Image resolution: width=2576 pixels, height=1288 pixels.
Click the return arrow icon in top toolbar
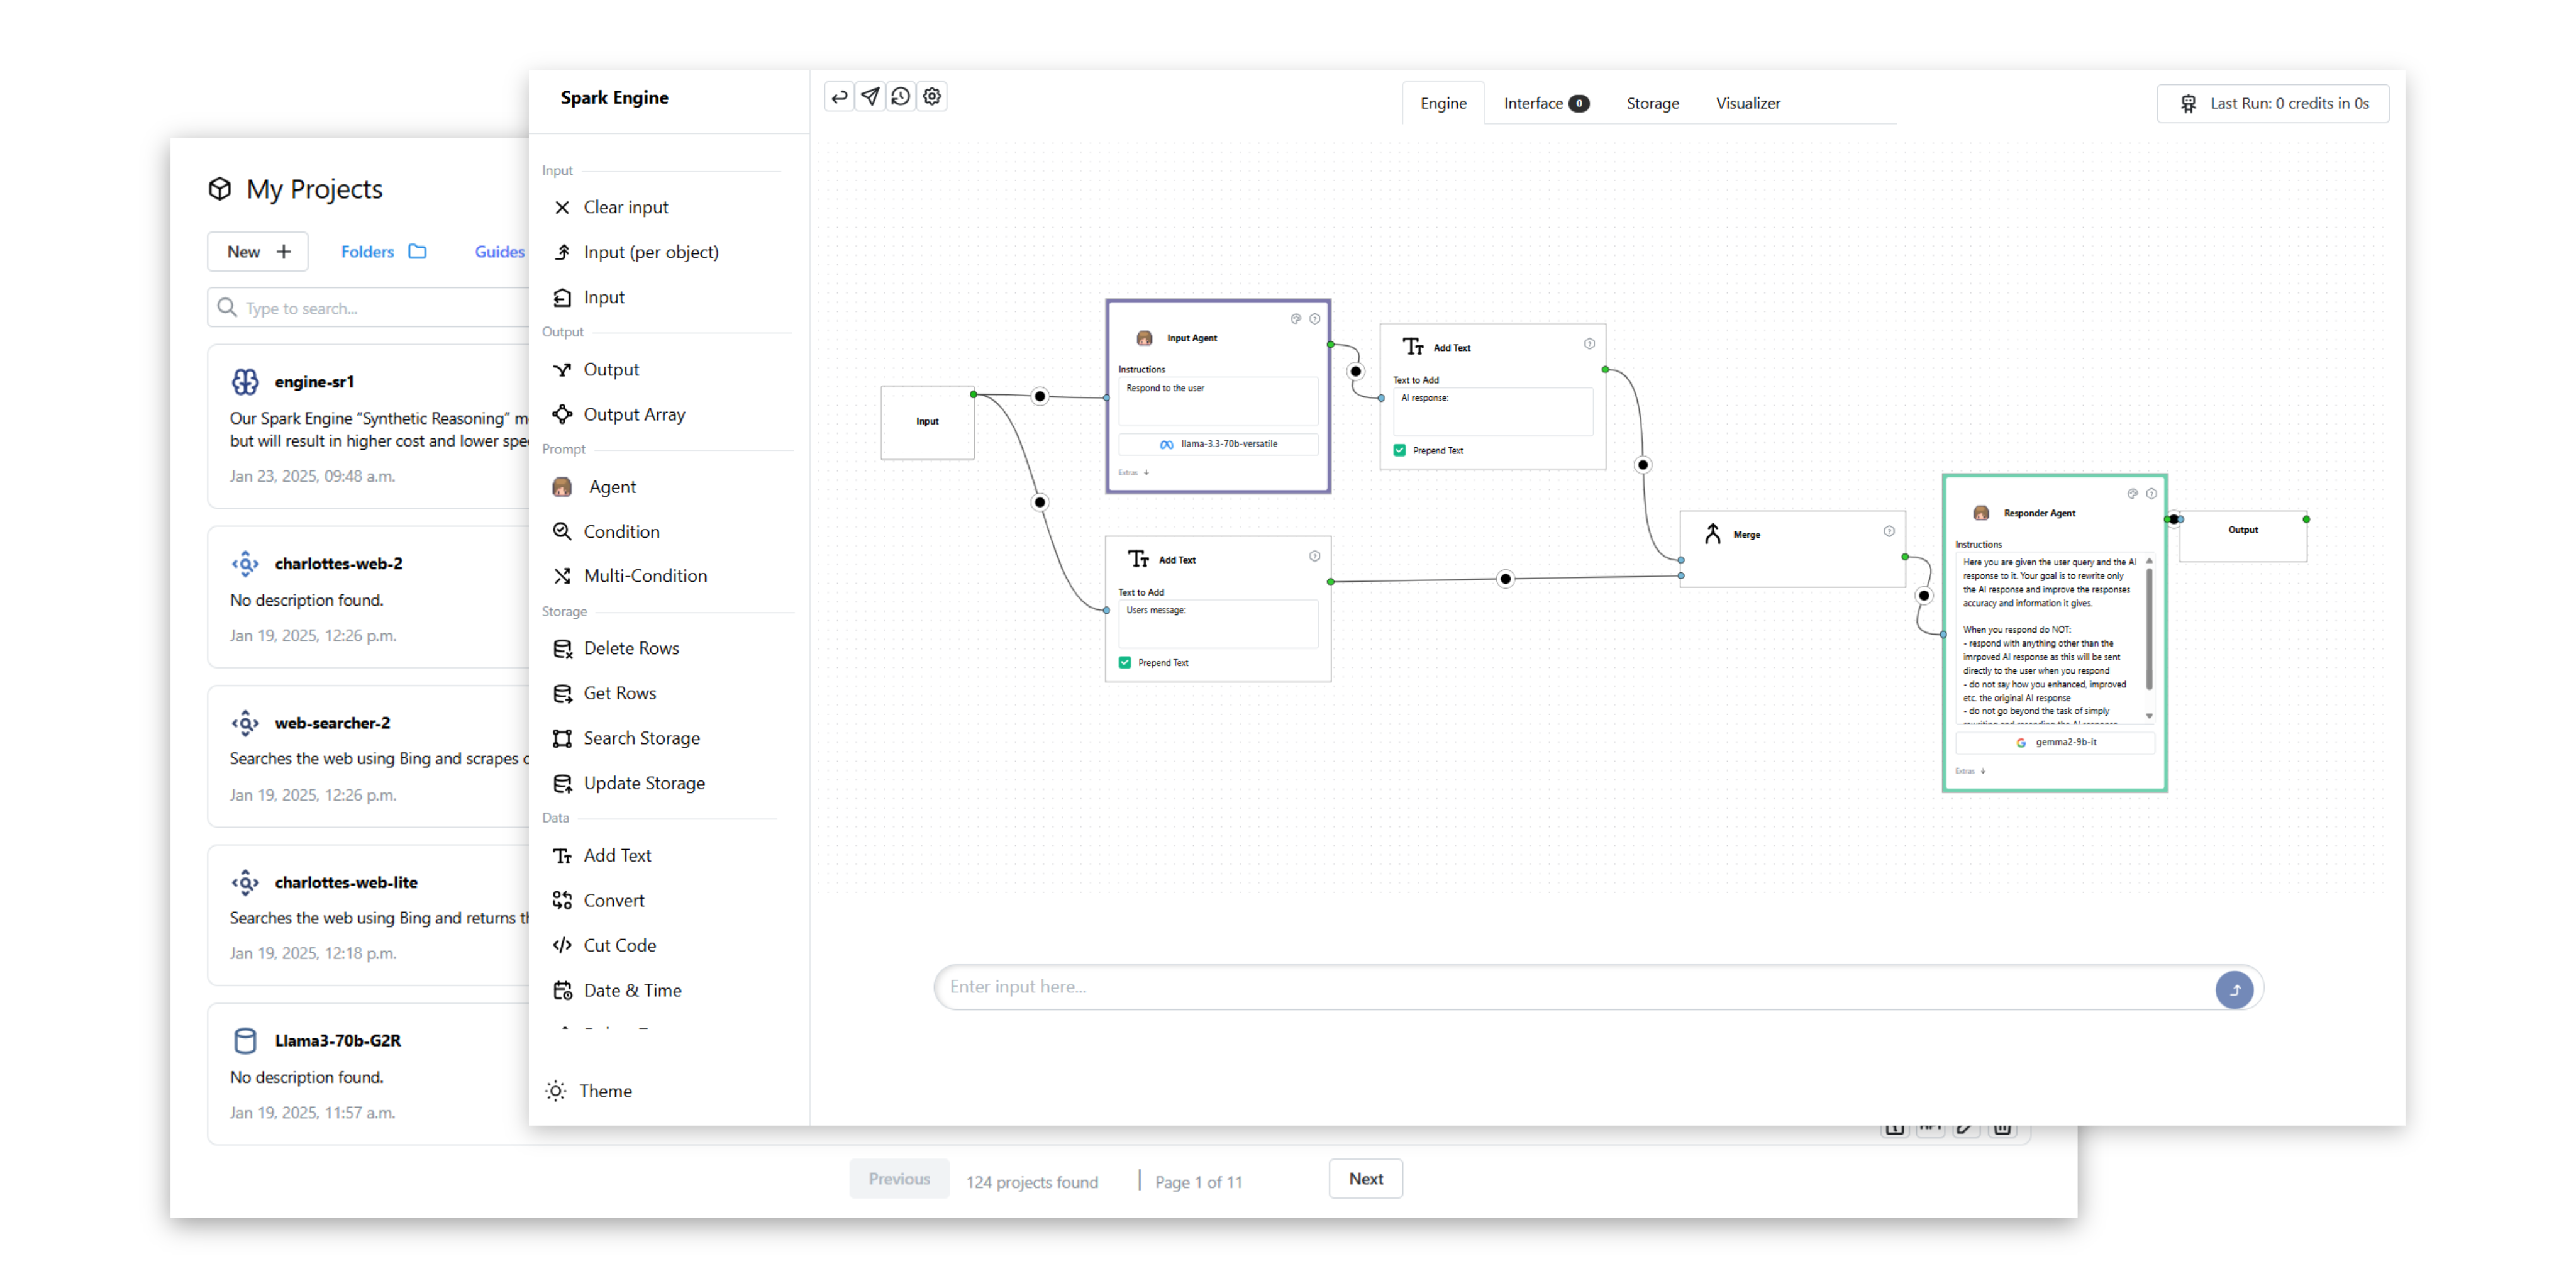(x=839, y=96)
